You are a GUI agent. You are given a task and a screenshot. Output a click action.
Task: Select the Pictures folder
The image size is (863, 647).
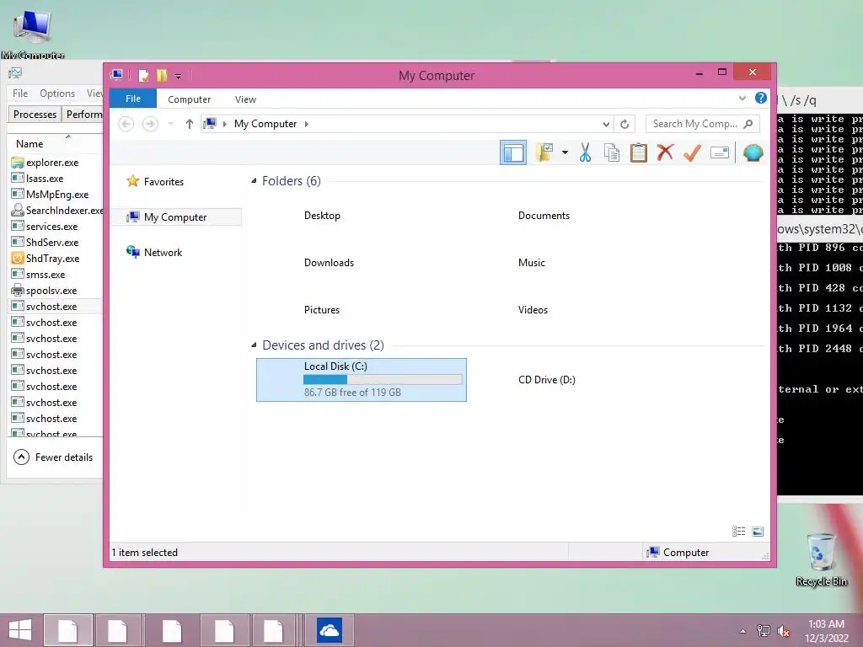tap(321, 310)
